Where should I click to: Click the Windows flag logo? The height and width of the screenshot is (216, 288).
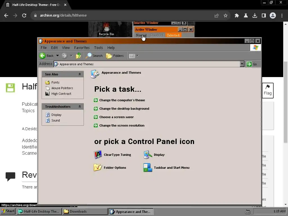coord(255,48)
